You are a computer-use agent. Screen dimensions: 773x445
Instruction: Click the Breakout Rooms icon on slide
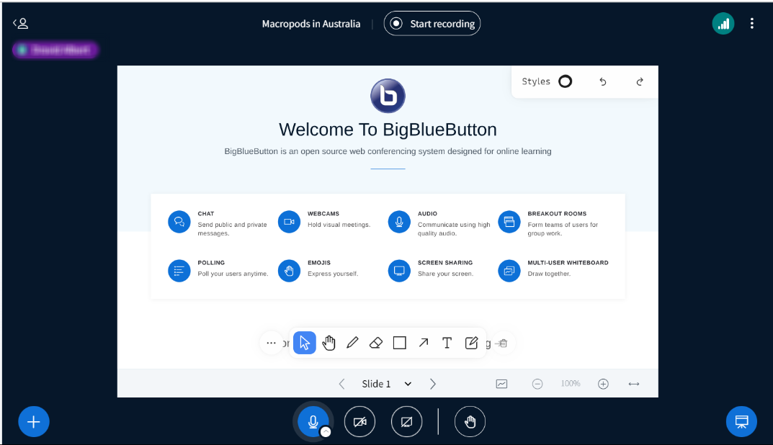point(509,222)
